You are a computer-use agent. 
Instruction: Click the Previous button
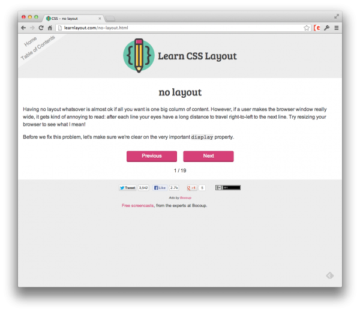(152, 156)
